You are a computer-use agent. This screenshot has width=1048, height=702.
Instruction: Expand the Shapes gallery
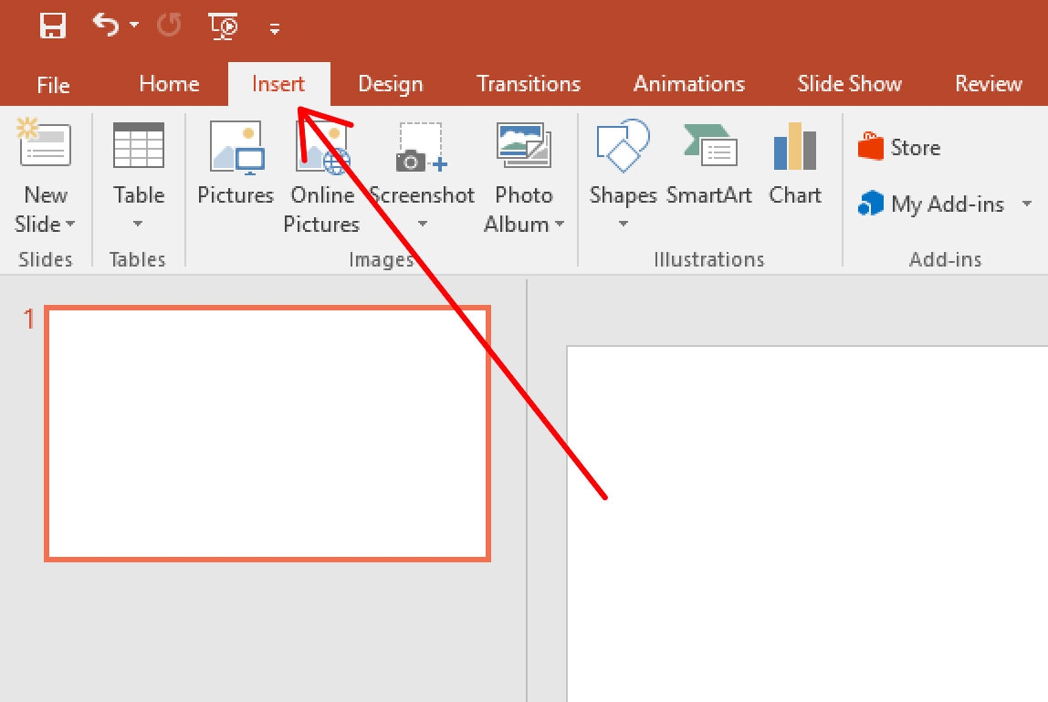point(623,222)
